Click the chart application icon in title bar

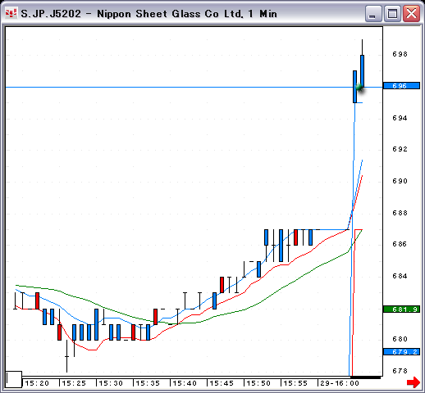(x=11, y=13)
